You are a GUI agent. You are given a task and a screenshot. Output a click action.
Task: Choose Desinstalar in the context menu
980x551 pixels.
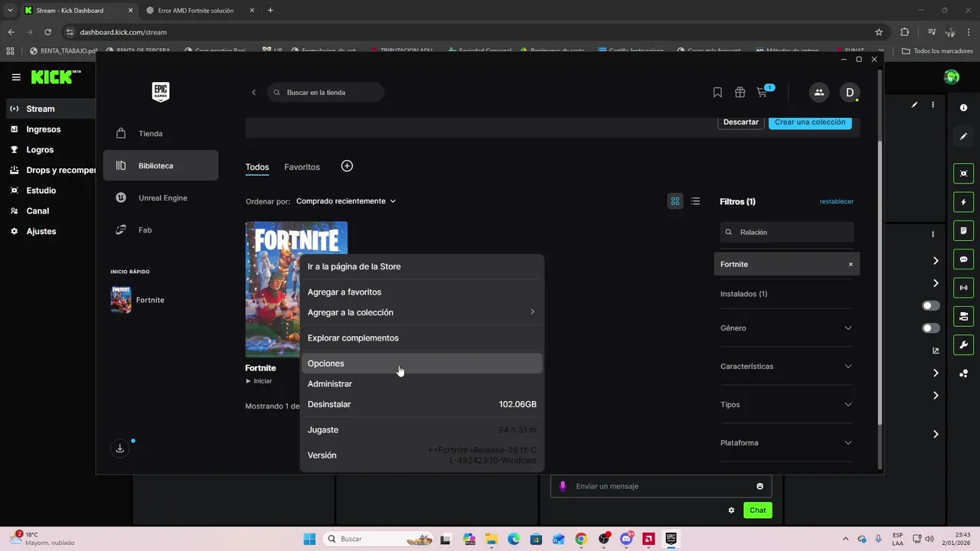point(422,404)
